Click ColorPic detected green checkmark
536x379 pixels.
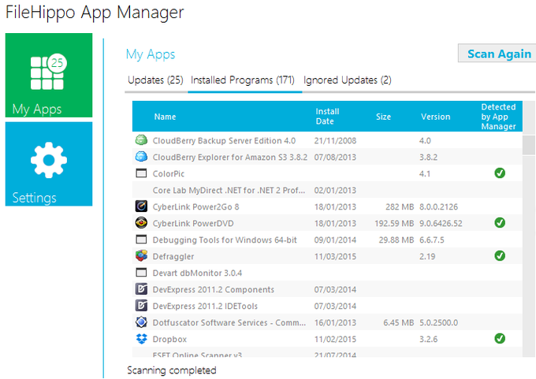pyautogui.click(x=500, y=173)
